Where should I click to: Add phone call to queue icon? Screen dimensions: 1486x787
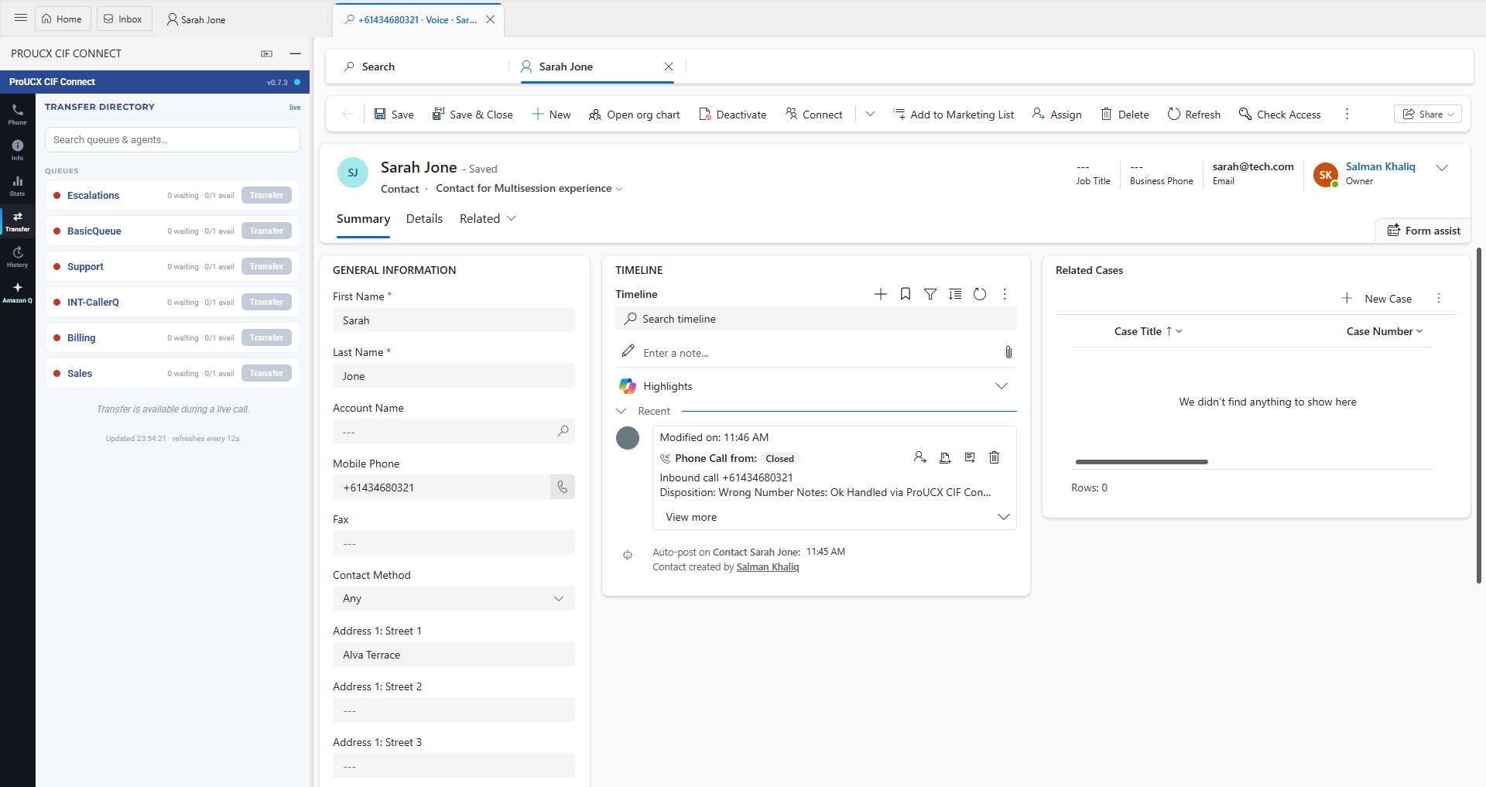pyautogui.click(x=945, y=457)
